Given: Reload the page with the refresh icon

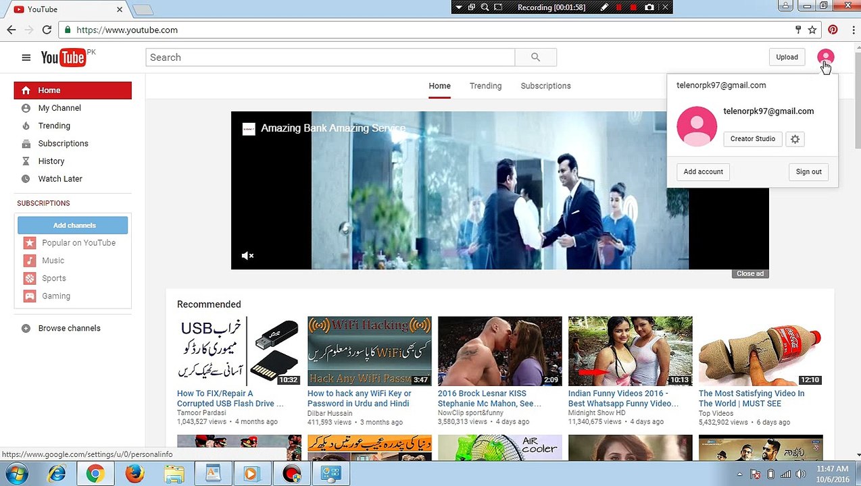Looking at the screenshot, I should pyautogui.click(x=47, y=30).
